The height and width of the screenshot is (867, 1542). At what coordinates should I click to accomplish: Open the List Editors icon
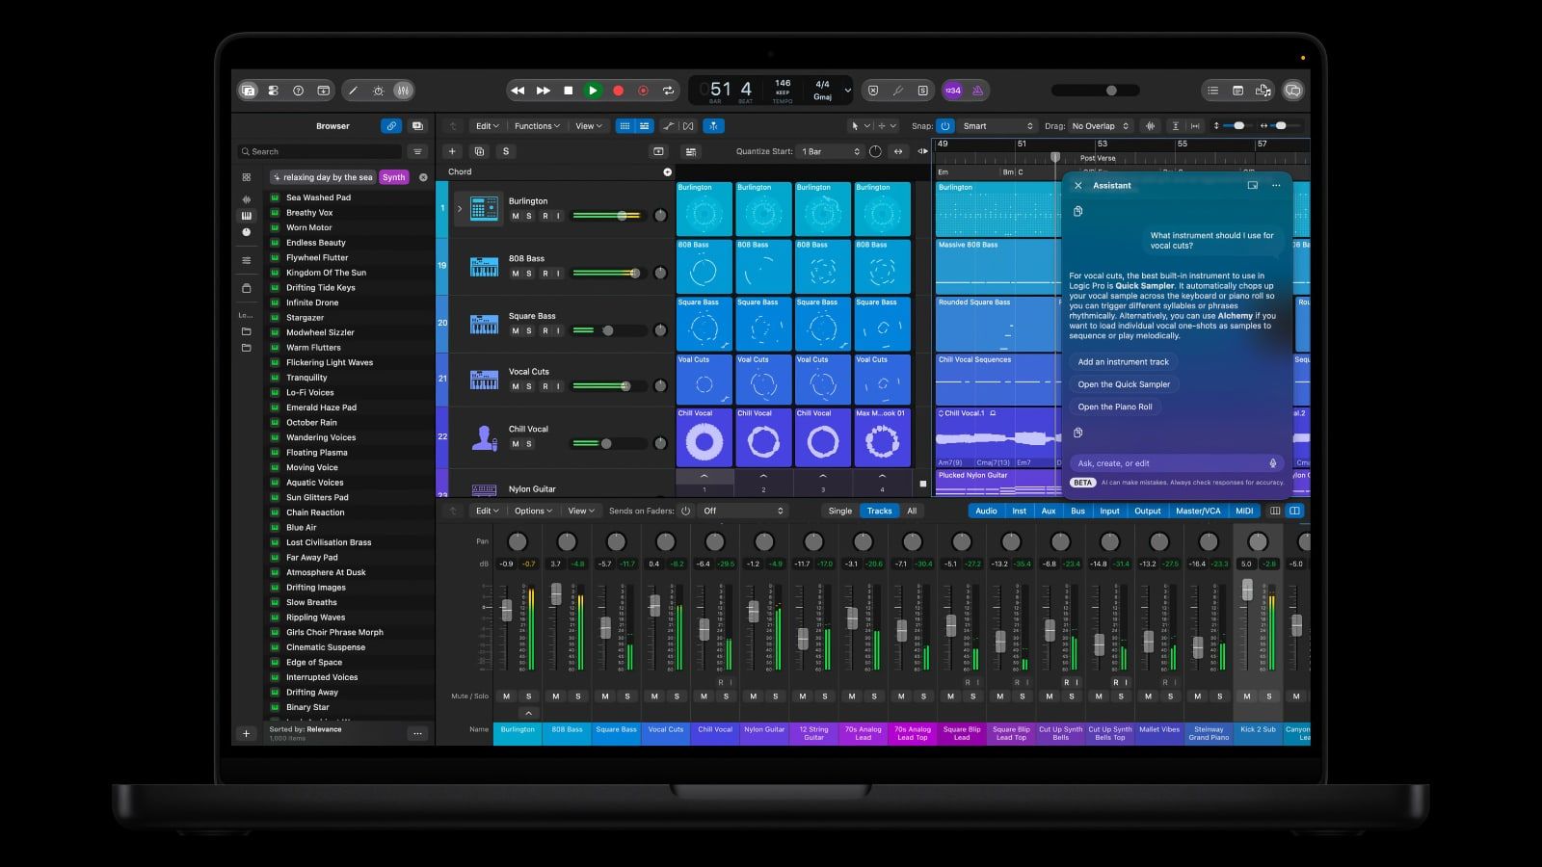pyautogui.click(x=1212, y=91)
